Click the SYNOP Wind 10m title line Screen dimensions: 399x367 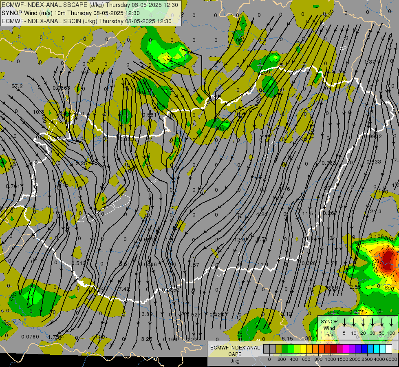(x=71, y=13)
